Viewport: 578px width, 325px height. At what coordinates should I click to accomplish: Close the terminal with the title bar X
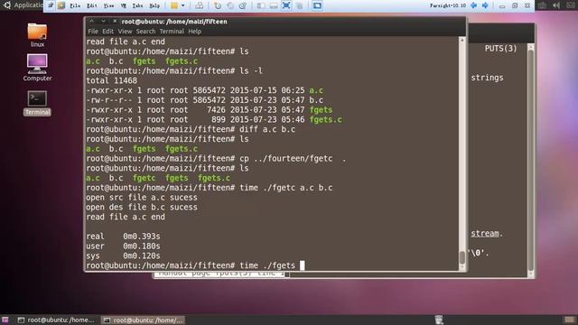click(x=115, y=22)
